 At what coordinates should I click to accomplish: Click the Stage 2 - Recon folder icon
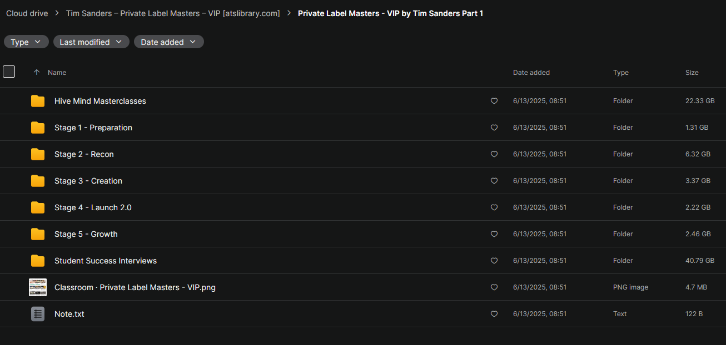pyautogui.click(x=38, y=154)
